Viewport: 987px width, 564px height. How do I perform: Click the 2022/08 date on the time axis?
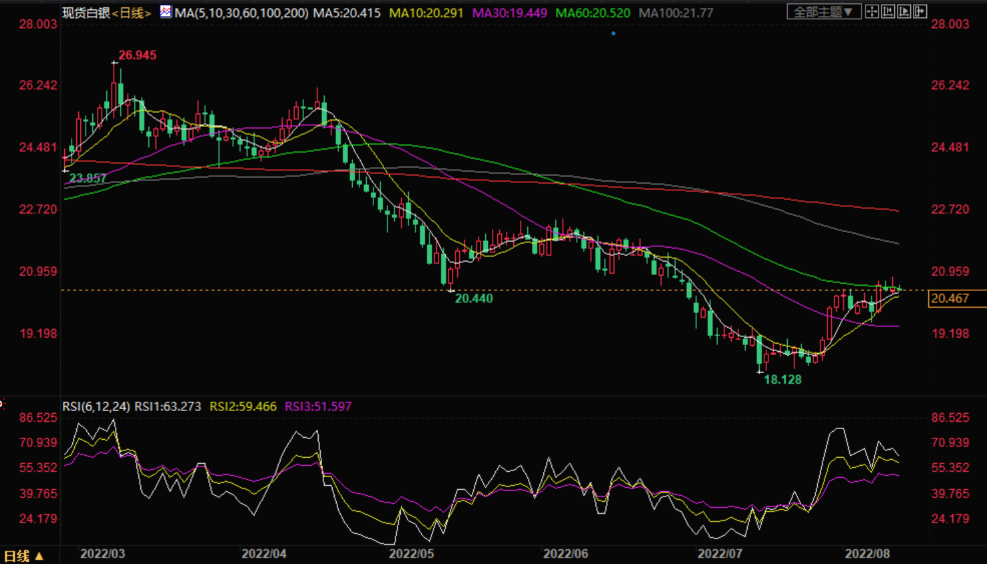click(x=867, y=553)
